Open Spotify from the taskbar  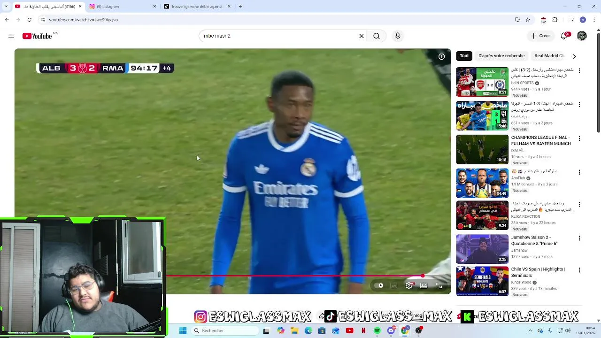(x=377, y=330)
